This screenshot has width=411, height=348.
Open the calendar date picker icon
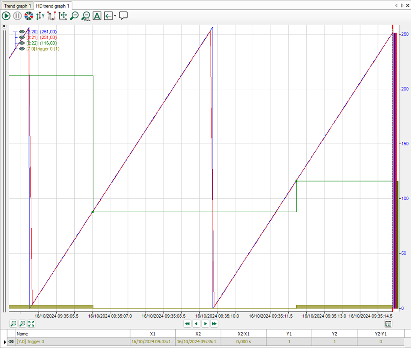click(388, 324)
